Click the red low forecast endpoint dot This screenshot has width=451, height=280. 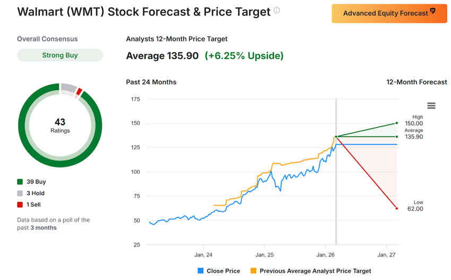click(x=396, y=208)
